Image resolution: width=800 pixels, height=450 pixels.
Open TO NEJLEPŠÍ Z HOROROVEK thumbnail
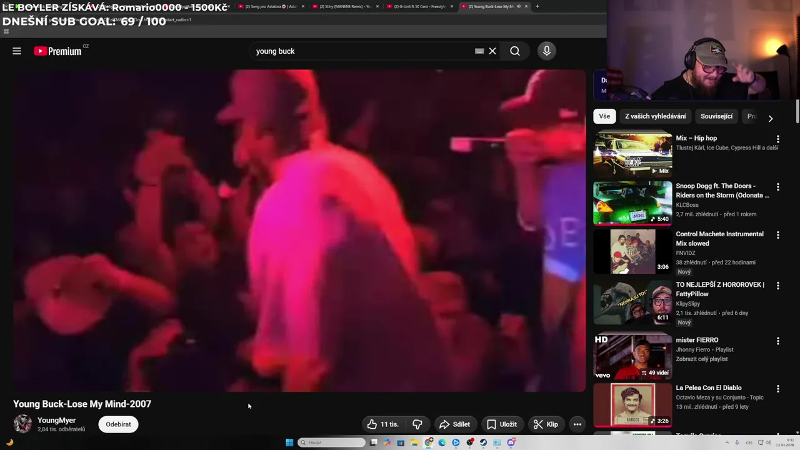632,302
